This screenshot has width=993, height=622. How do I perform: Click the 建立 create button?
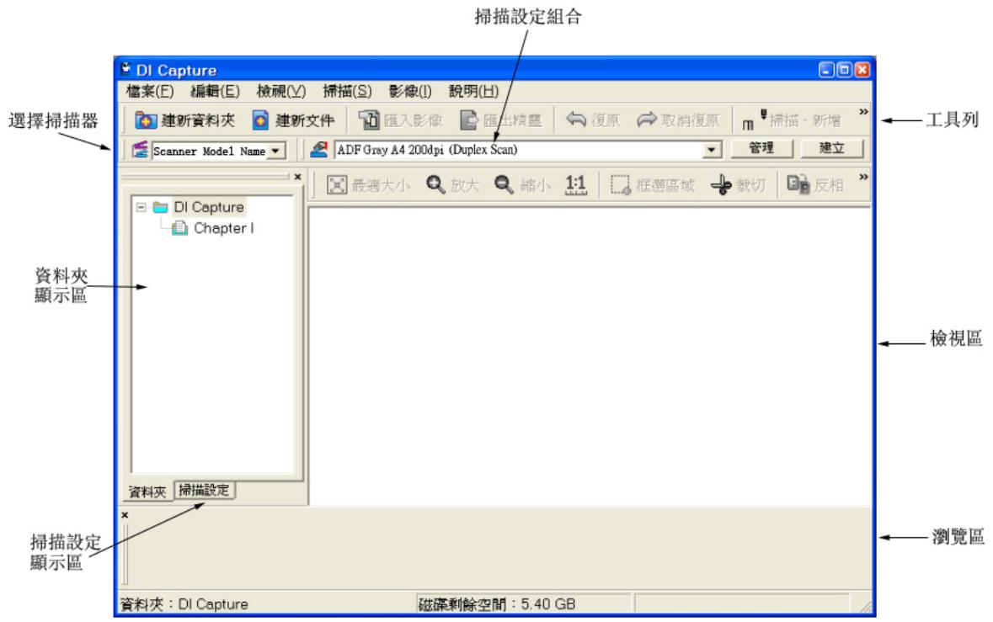[x=831, y=148]
